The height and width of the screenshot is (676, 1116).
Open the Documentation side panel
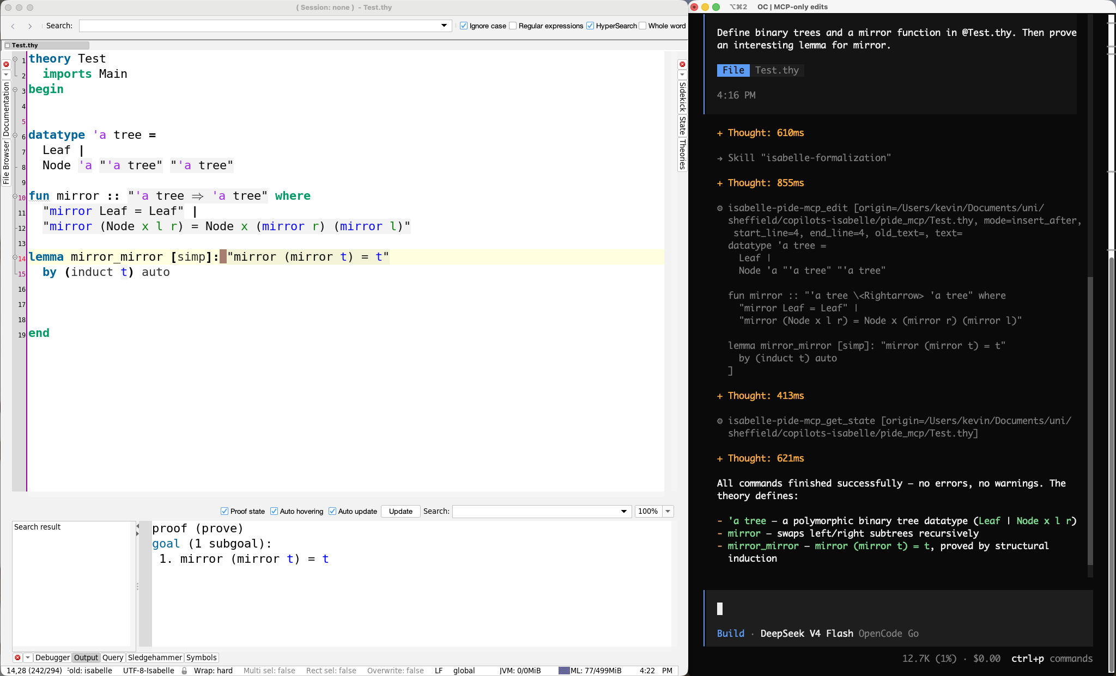6,109
